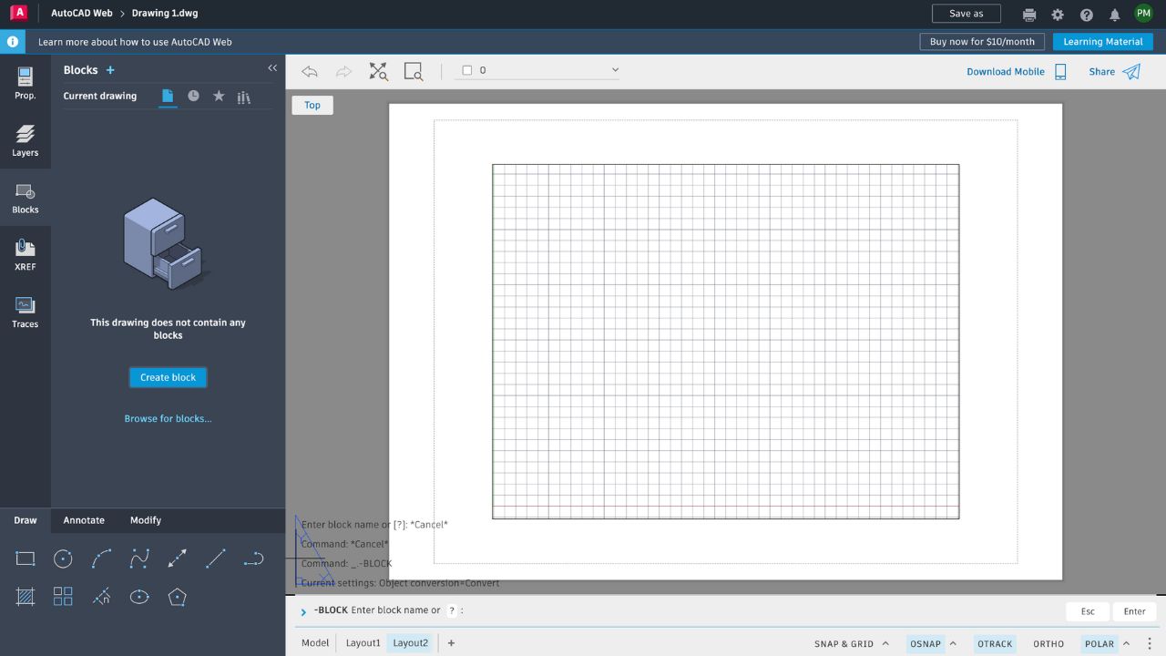Open the Browse for blocks link
The width and height of the screenshot is (1166, 656).
[168, 419]
